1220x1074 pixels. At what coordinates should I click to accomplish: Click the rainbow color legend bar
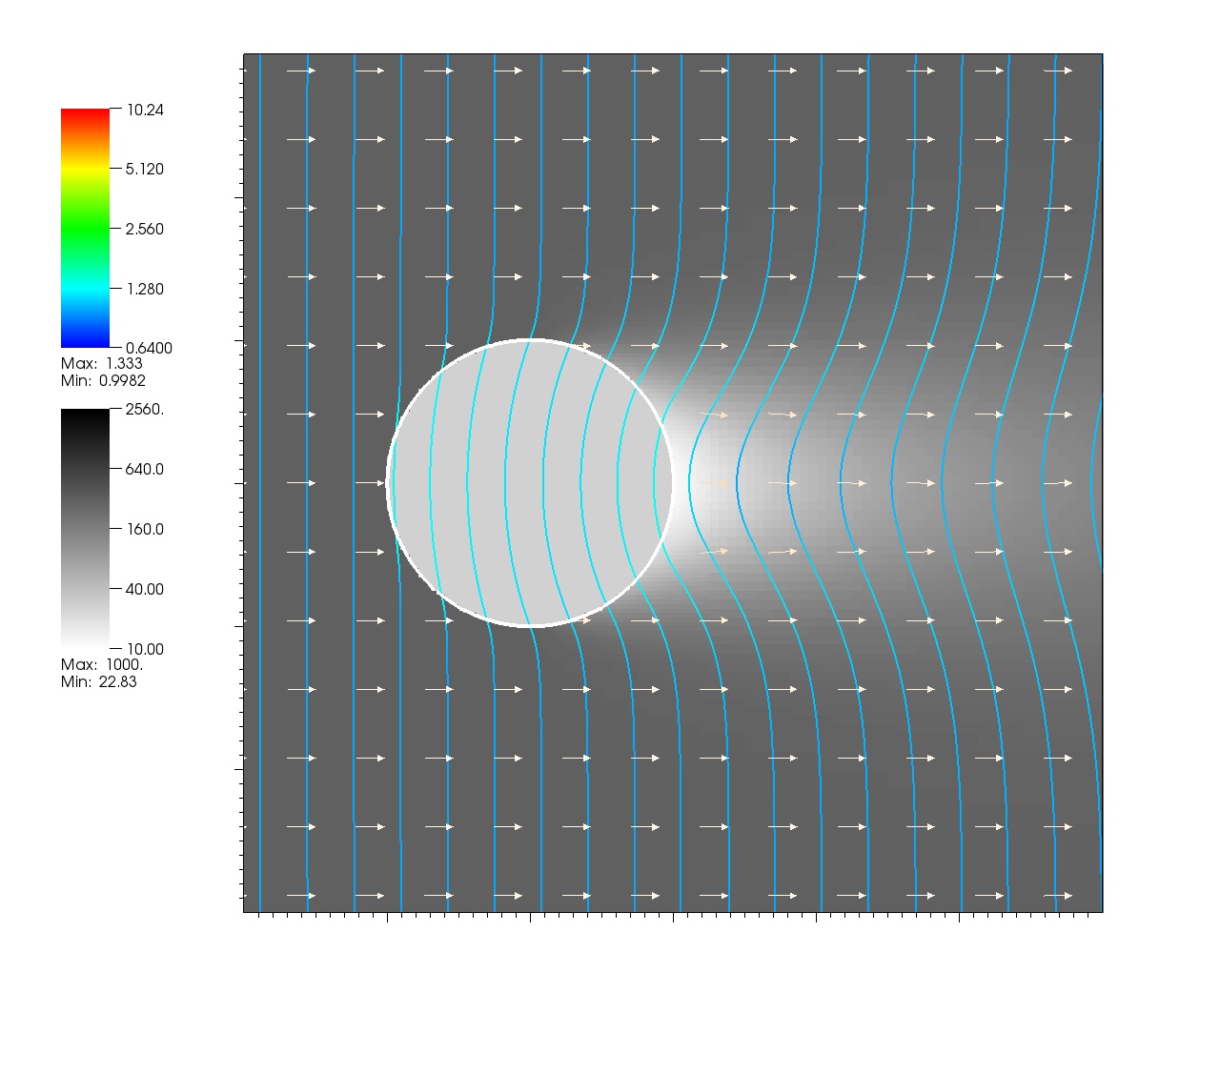85,228
